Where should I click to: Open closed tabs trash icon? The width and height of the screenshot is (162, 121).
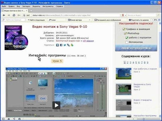[159, 11]
